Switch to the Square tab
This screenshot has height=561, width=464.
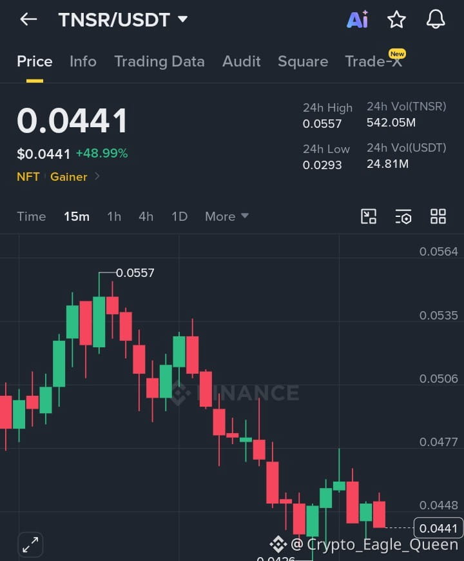[x=303, y=61]
